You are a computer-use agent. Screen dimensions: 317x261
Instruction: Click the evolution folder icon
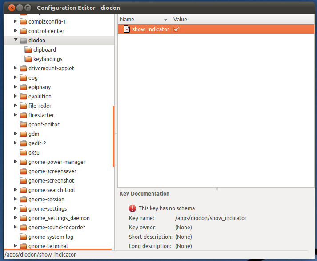[x=23, y=96]
